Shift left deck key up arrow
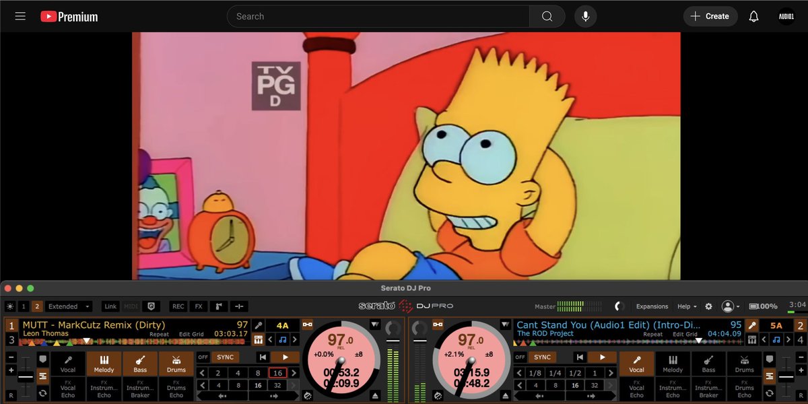This screenshot has height=404, width=808. [296, 339]
